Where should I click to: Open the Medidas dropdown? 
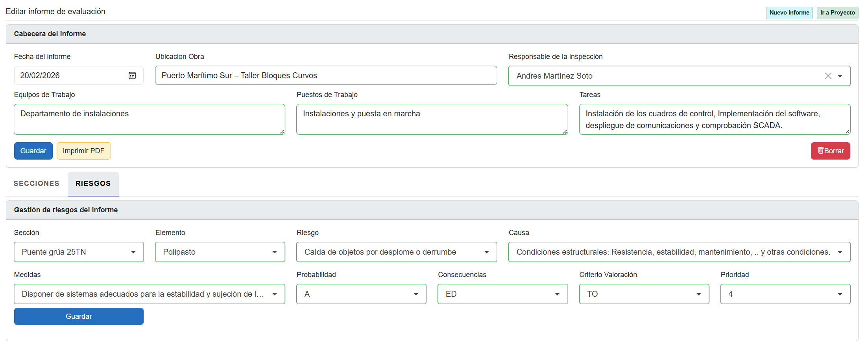pyautogui.click(x=150, y=294)
